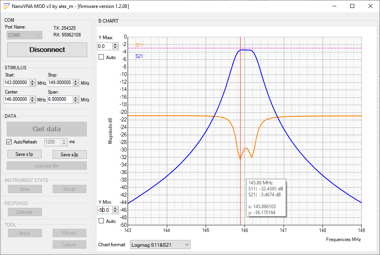Image resolution: width=380 pixels, height=255 pixels.
Task: Click the NanoVNA app icon in title bar
Action: click(x=6, y=6)
